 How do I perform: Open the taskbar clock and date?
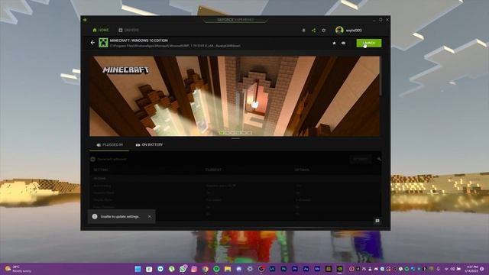click(471, 269)
